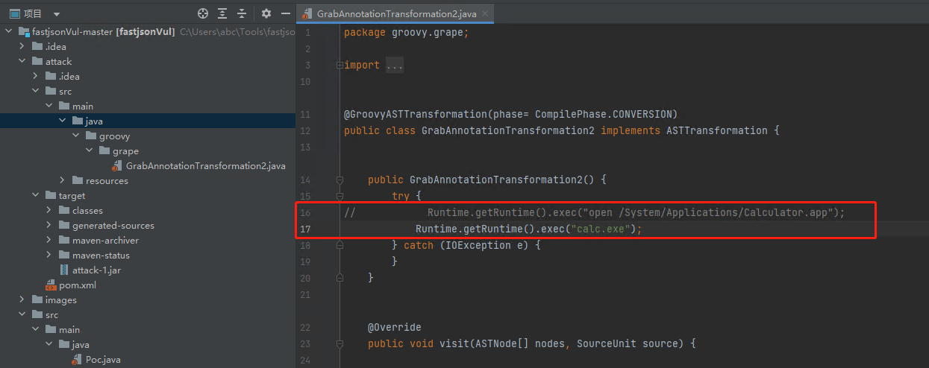The width and height of the screenshot is (929, 368).
Task: Click CompilePhase.CONVERSION on line 11
Action: (x=602, y=114)
